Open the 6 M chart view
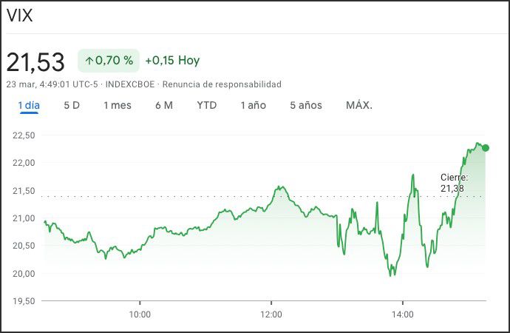The width and height of the screenshot is (510, 333). click(x=164, y=105)
